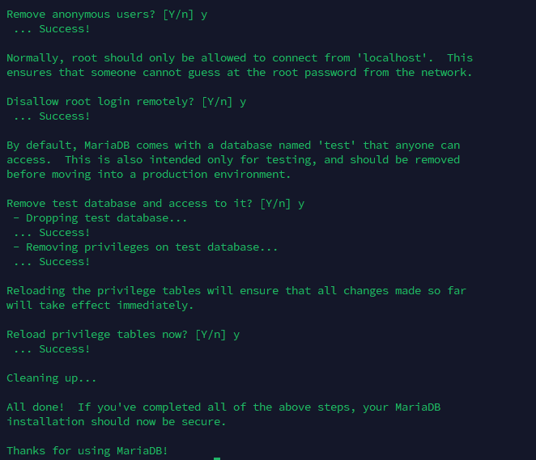This screenshot has width=536, height=460.
Task: Click 'Reload privilege tables now?' prompt
Action: coord(123,335)
